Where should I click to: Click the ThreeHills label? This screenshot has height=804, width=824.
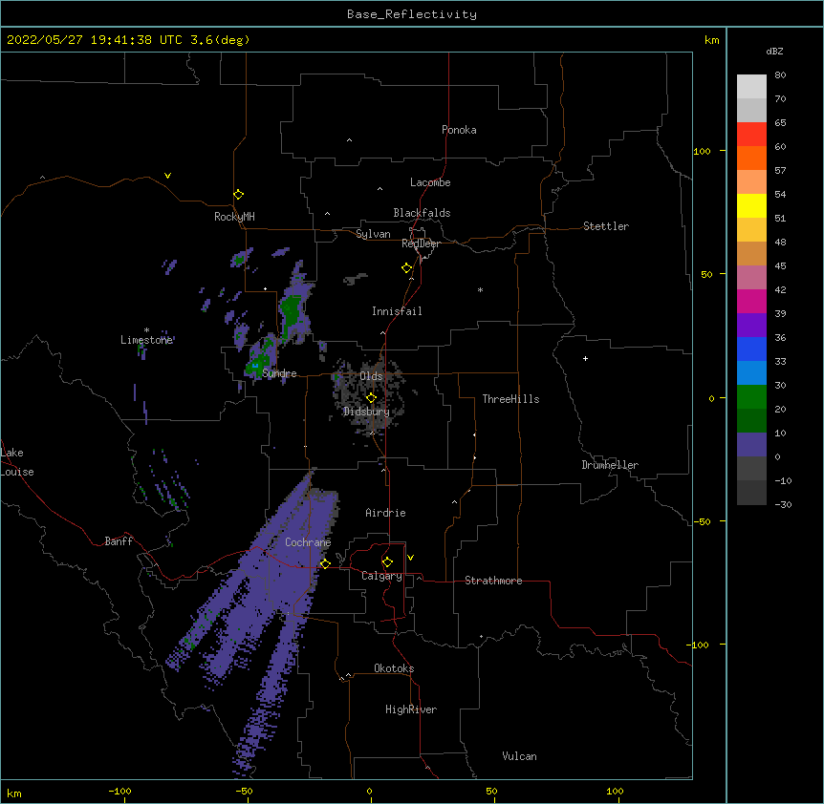pyautogui.click(x=510, y=399)
